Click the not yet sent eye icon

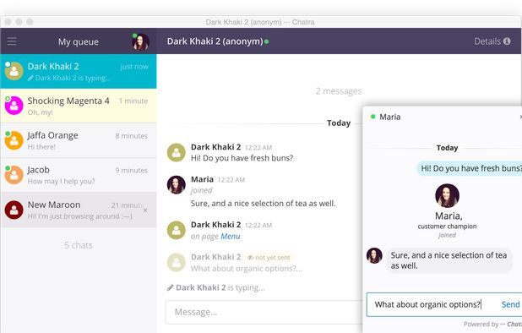click(x=250, y=258)
